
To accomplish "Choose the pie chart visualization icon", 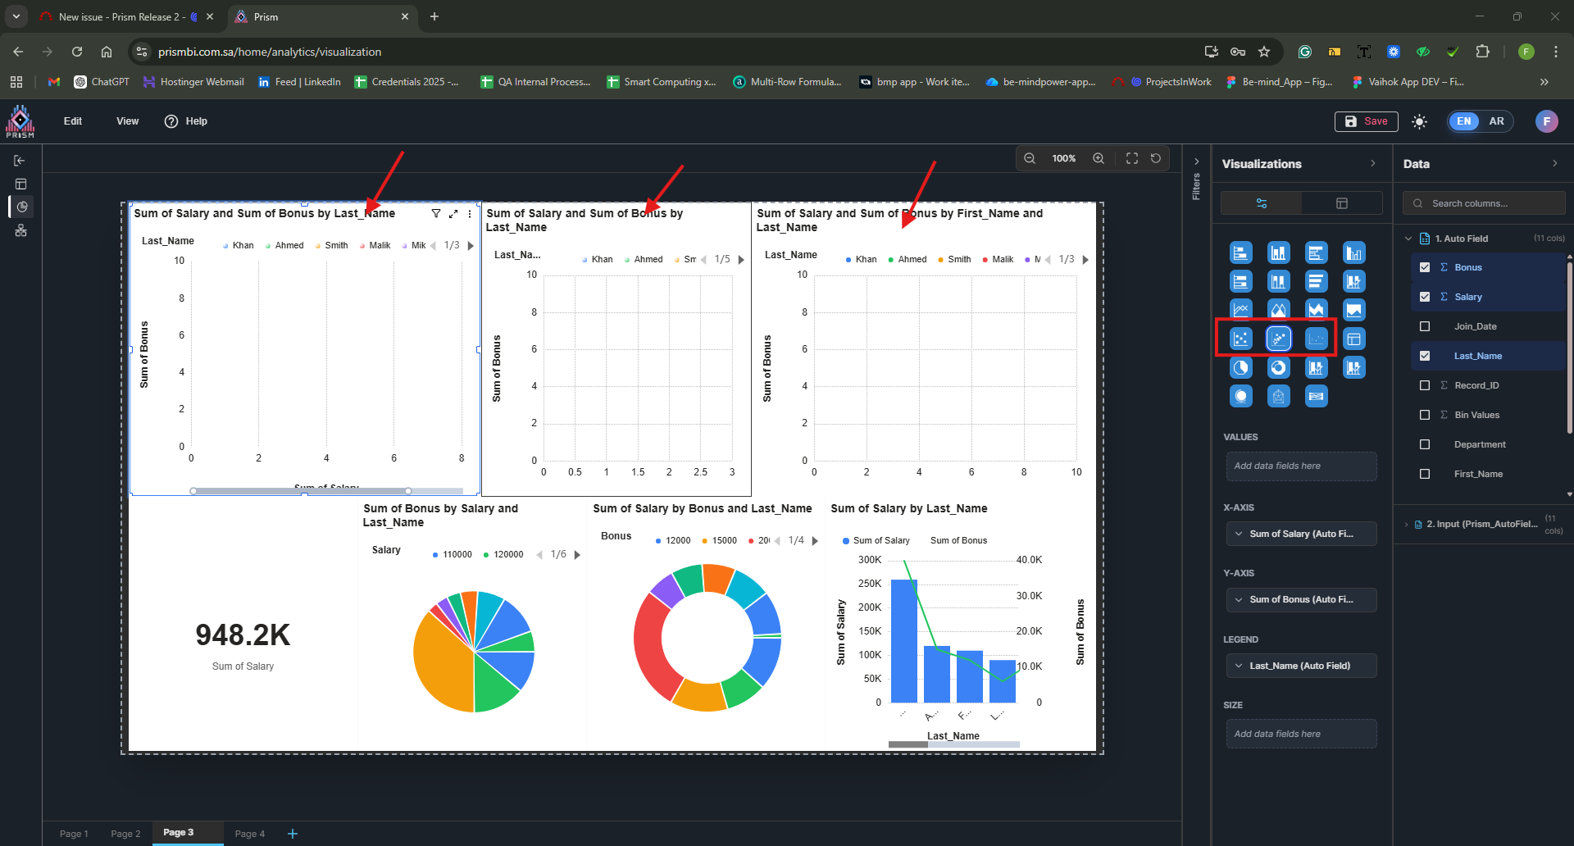I will pos(1241,368).
